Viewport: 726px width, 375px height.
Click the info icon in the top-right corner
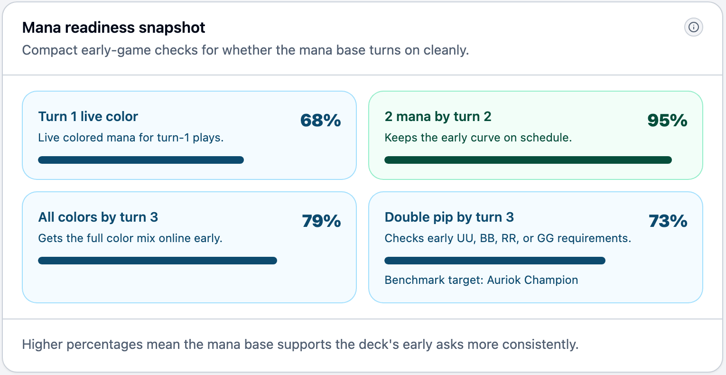pos(694,27)
